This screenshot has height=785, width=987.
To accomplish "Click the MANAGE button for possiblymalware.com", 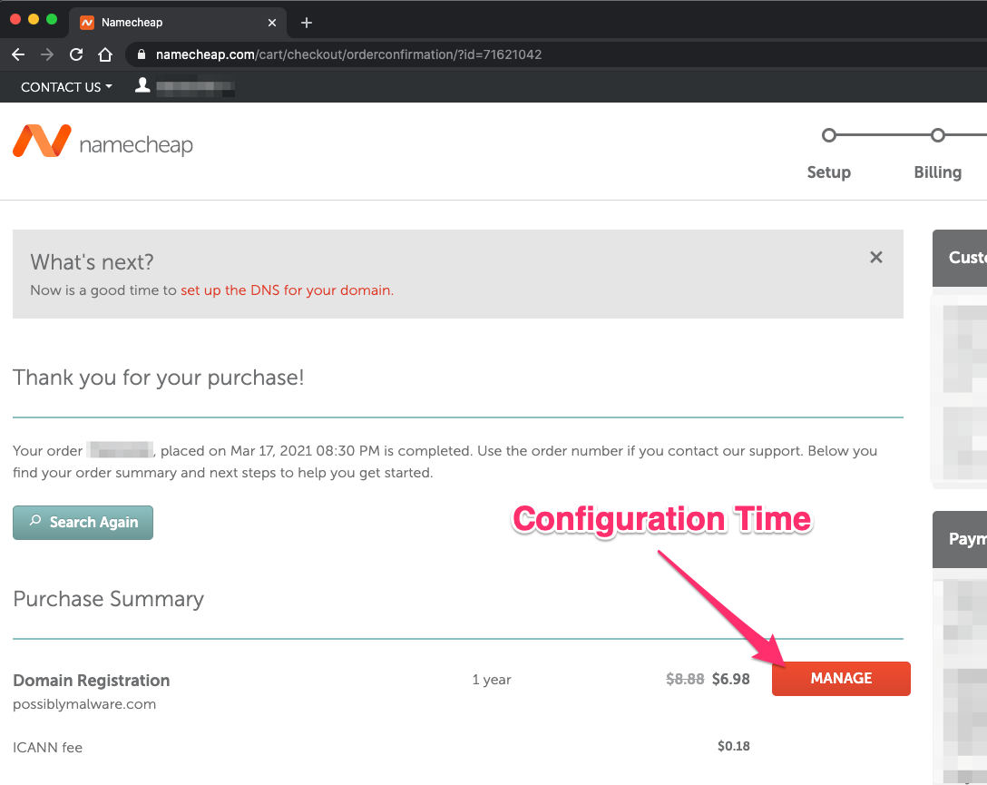I will pos(841,679).
